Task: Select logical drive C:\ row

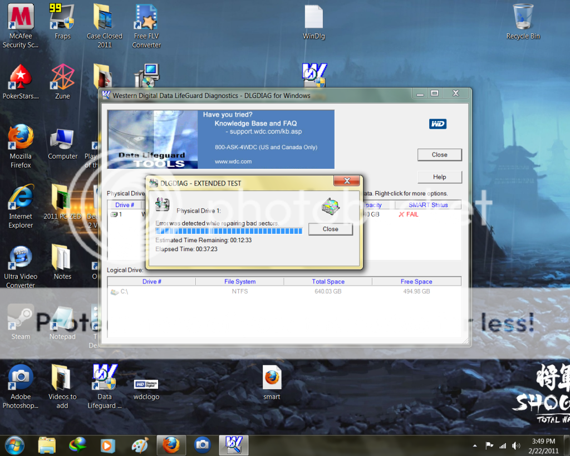Action: [284, 291]
